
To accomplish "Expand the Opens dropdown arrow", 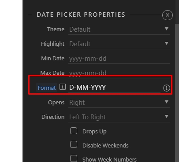I will pos(167,102).
